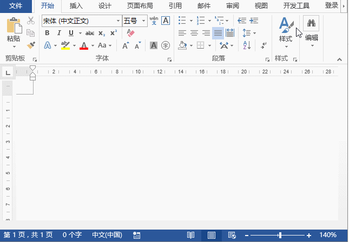Click the Decrease Indent icon
Screen dimensions: 349x242
[241, 21]
